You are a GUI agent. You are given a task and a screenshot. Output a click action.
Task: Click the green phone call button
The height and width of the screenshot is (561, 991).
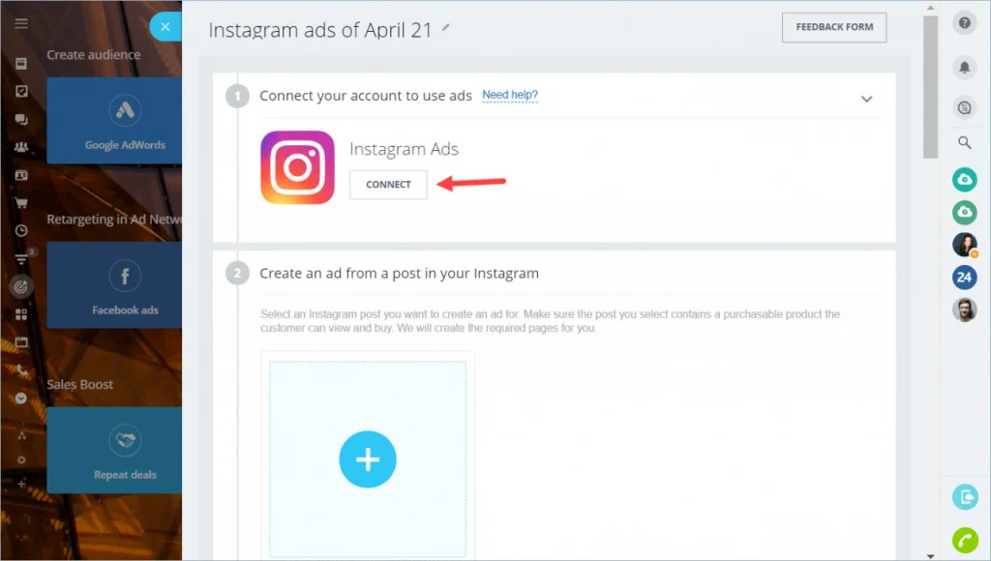click(x=965, y=541)
